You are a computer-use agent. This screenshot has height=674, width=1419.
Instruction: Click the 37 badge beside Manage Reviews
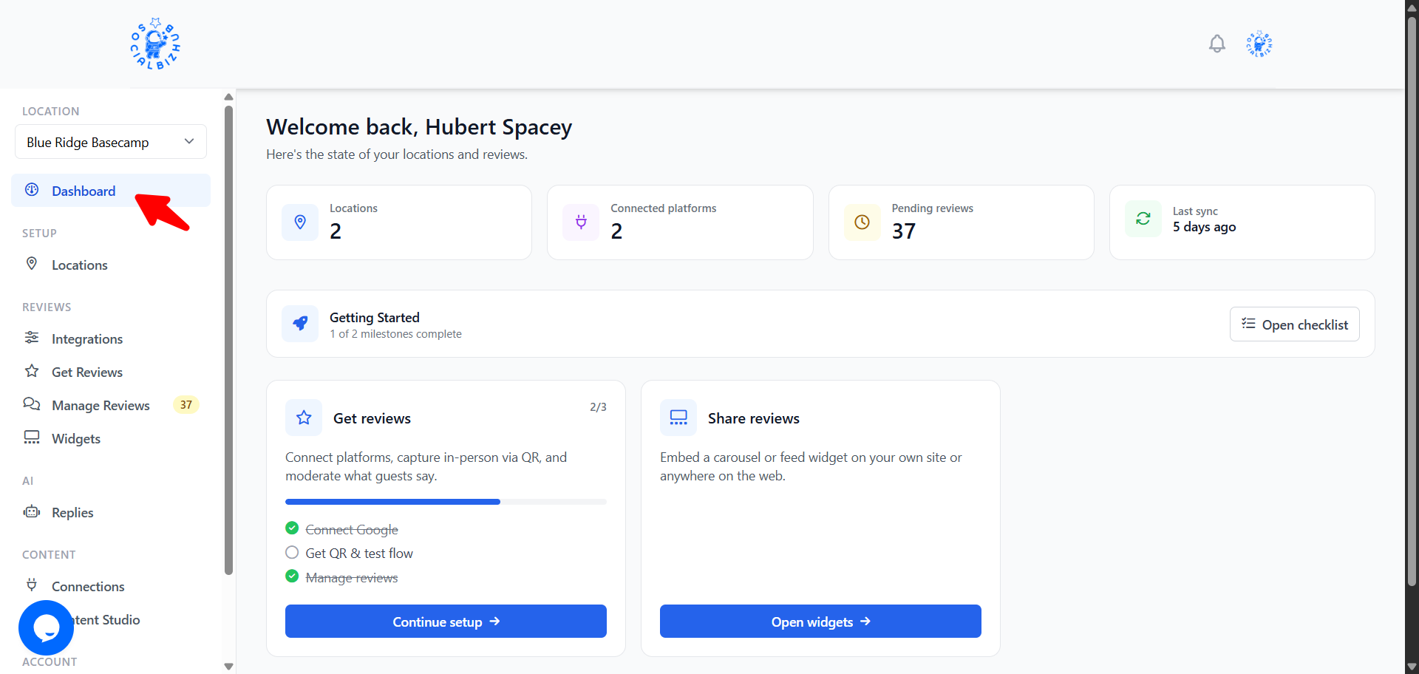click(x=186, y=405)
